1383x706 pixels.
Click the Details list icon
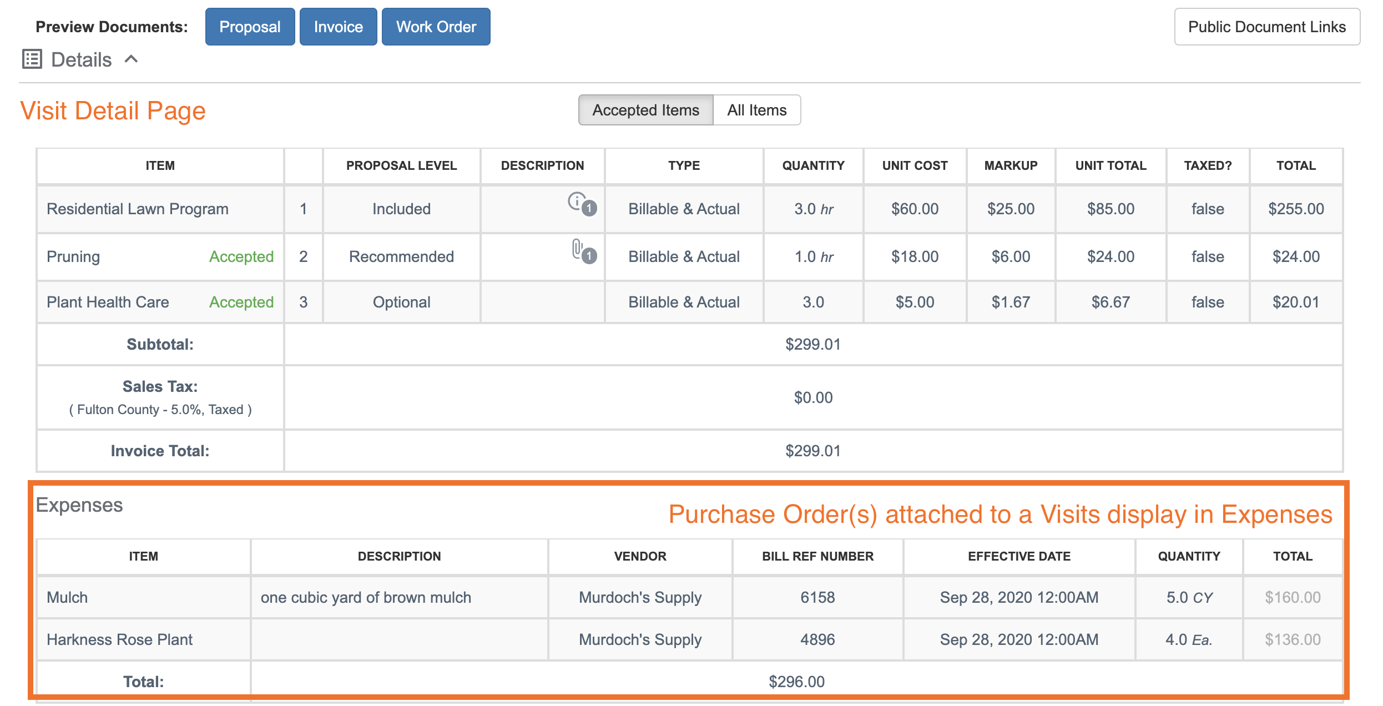[x=32, y=59]
